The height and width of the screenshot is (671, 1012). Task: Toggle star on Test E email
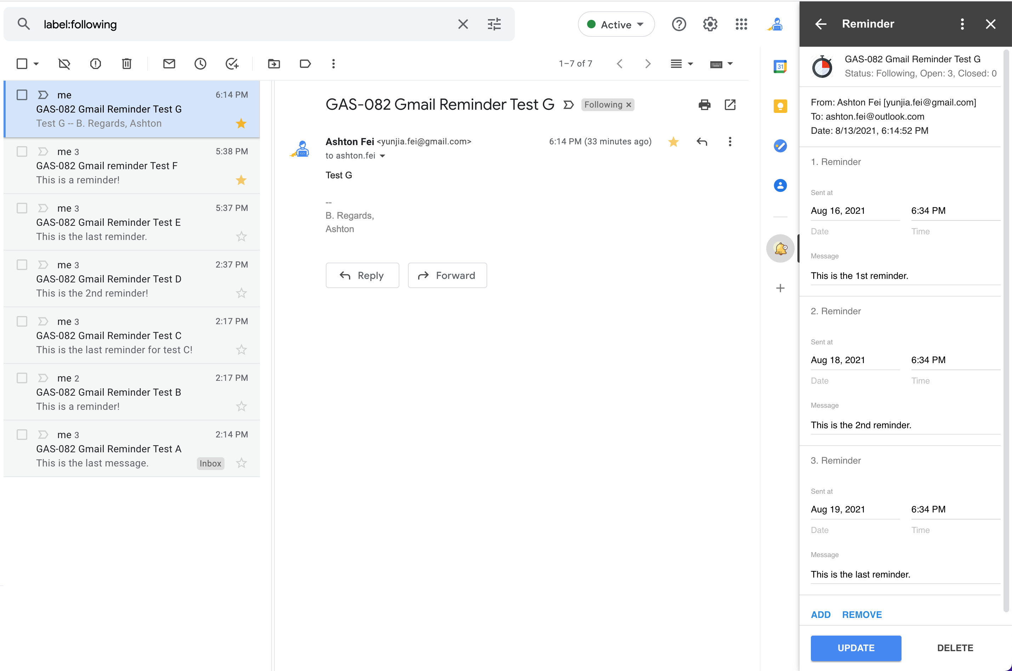pyautogui.click(x=241, y=236)
